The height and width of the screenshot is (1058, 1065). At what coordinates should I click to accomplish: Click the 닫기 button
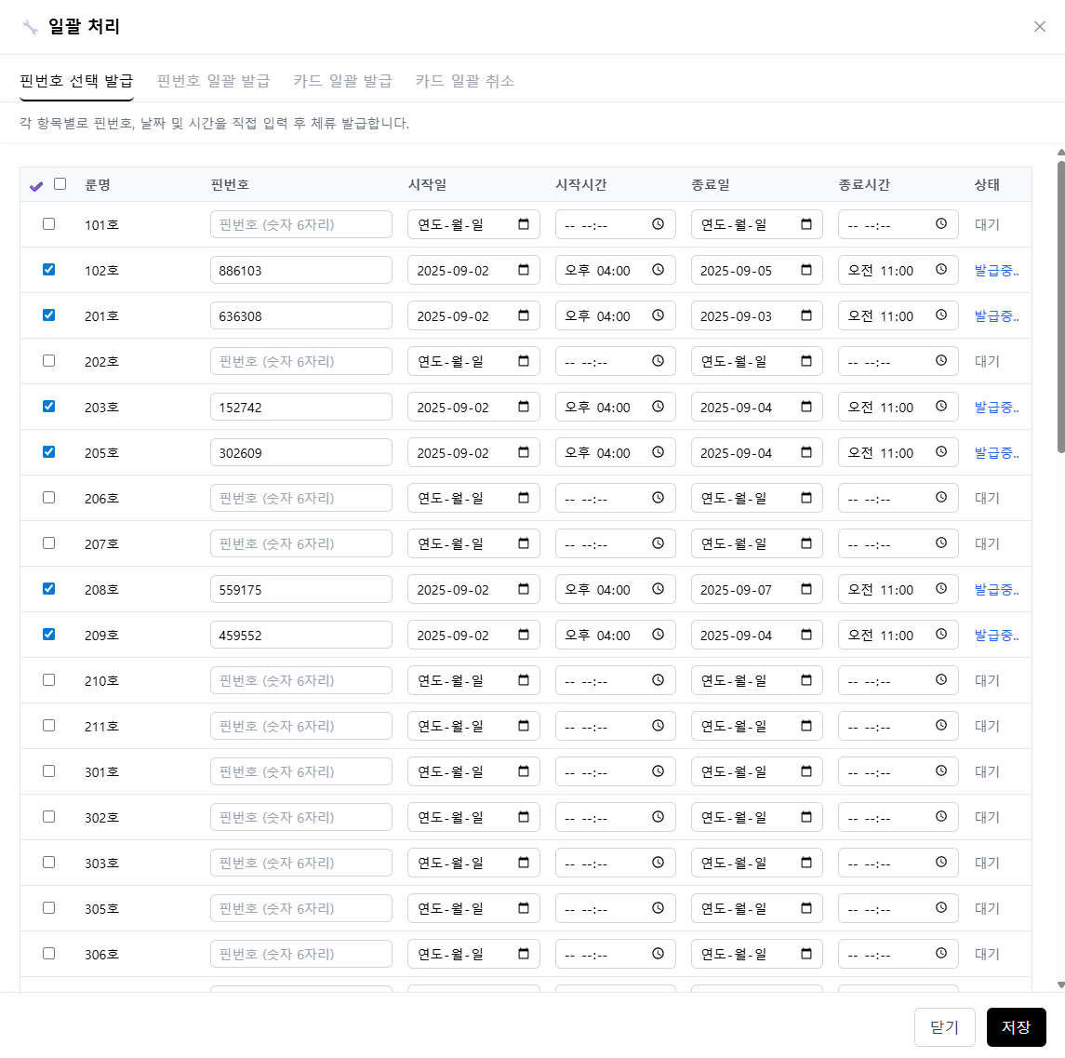(944, 1027)
